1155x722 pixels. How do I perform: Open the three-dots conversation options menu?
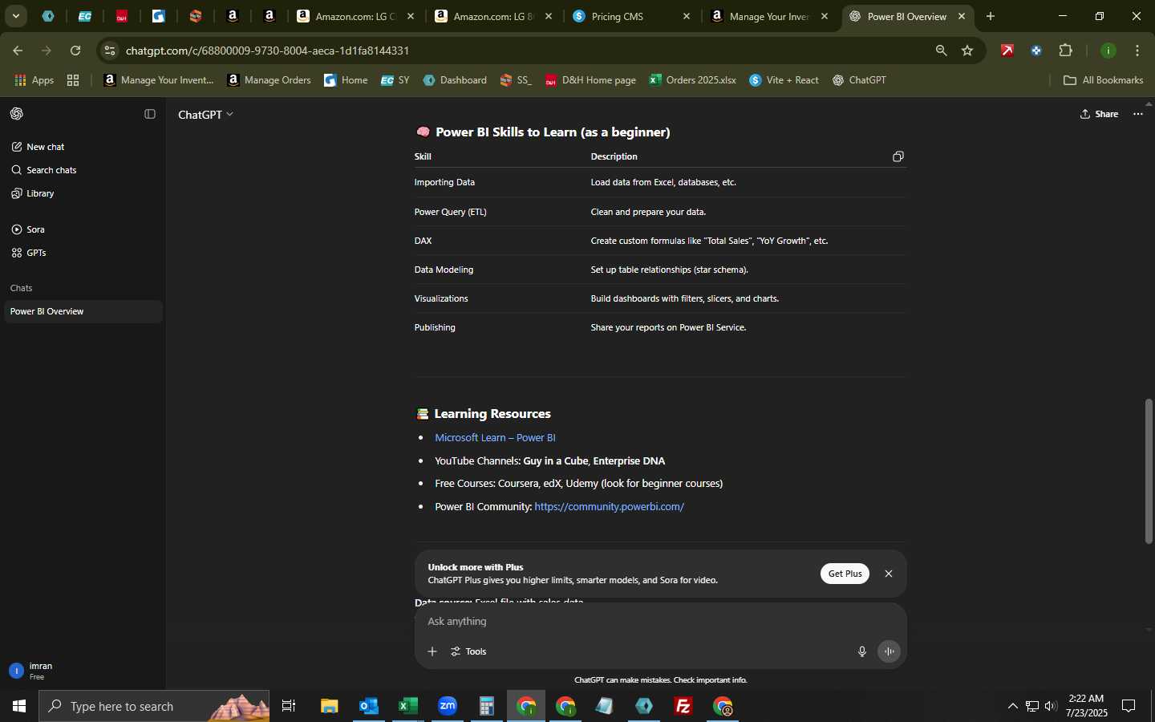tap(1137, 114)
